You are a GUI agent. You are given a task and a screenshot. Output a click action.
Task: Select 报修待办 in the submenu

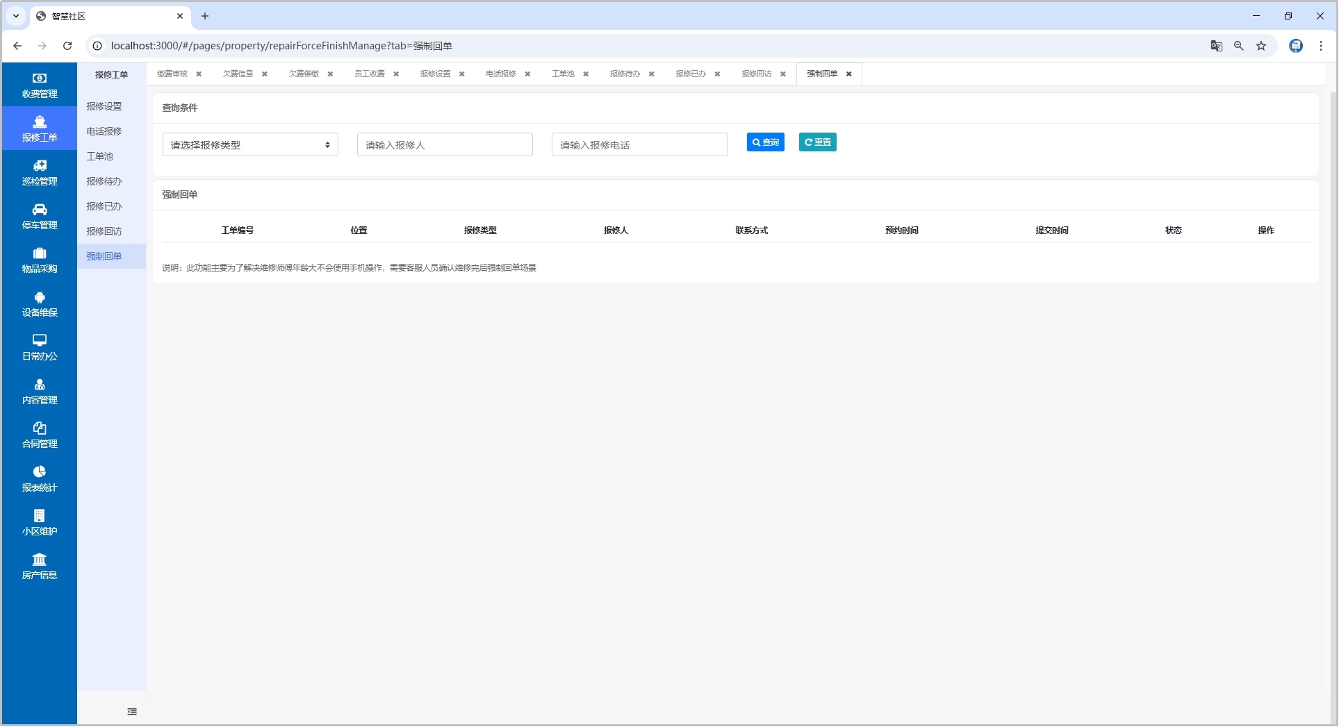[104, 181]
